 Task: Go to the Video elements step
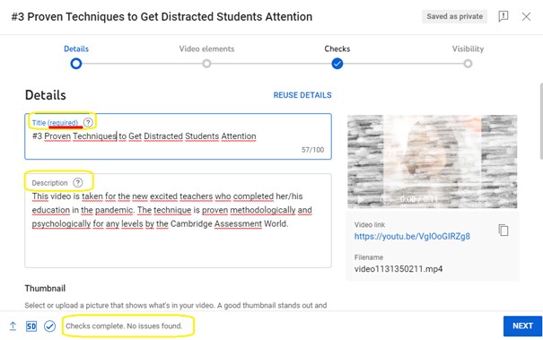tap(206, 64)
